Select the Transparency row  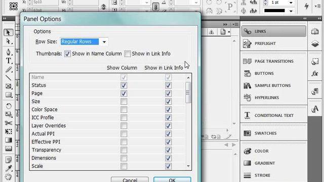coord(107,150)
